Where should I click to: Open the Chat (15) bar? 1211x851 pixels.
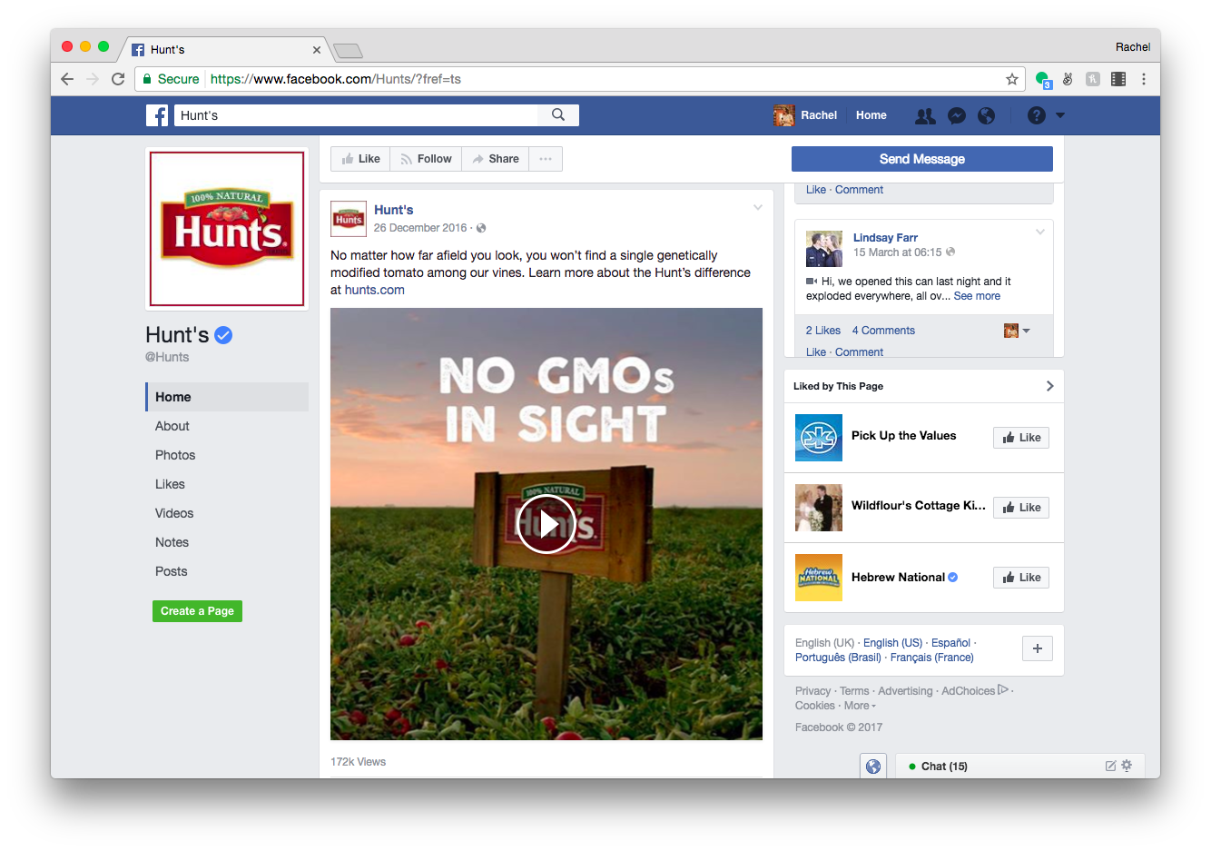1019,766
